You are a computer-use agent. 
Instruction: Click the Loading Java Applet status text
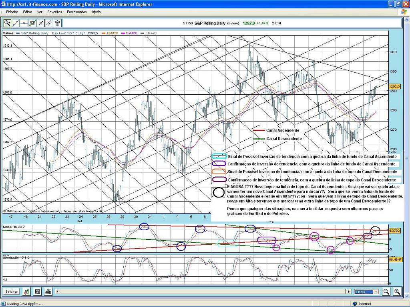pyautogui.click(x=24, y=304)
